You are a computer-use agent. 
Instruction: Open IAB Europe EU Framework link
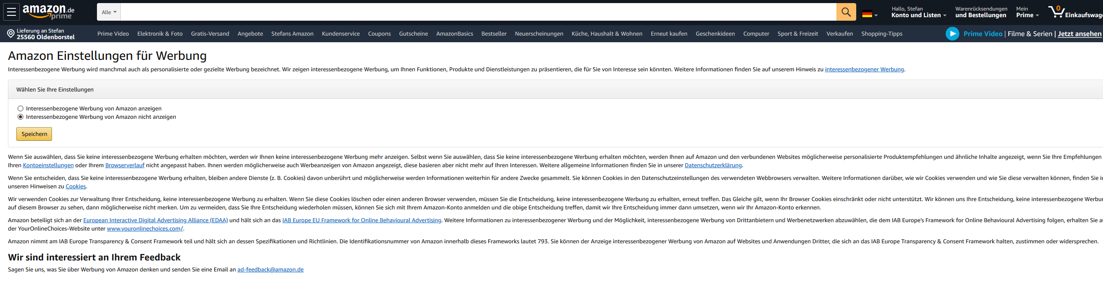click(361, 220)
